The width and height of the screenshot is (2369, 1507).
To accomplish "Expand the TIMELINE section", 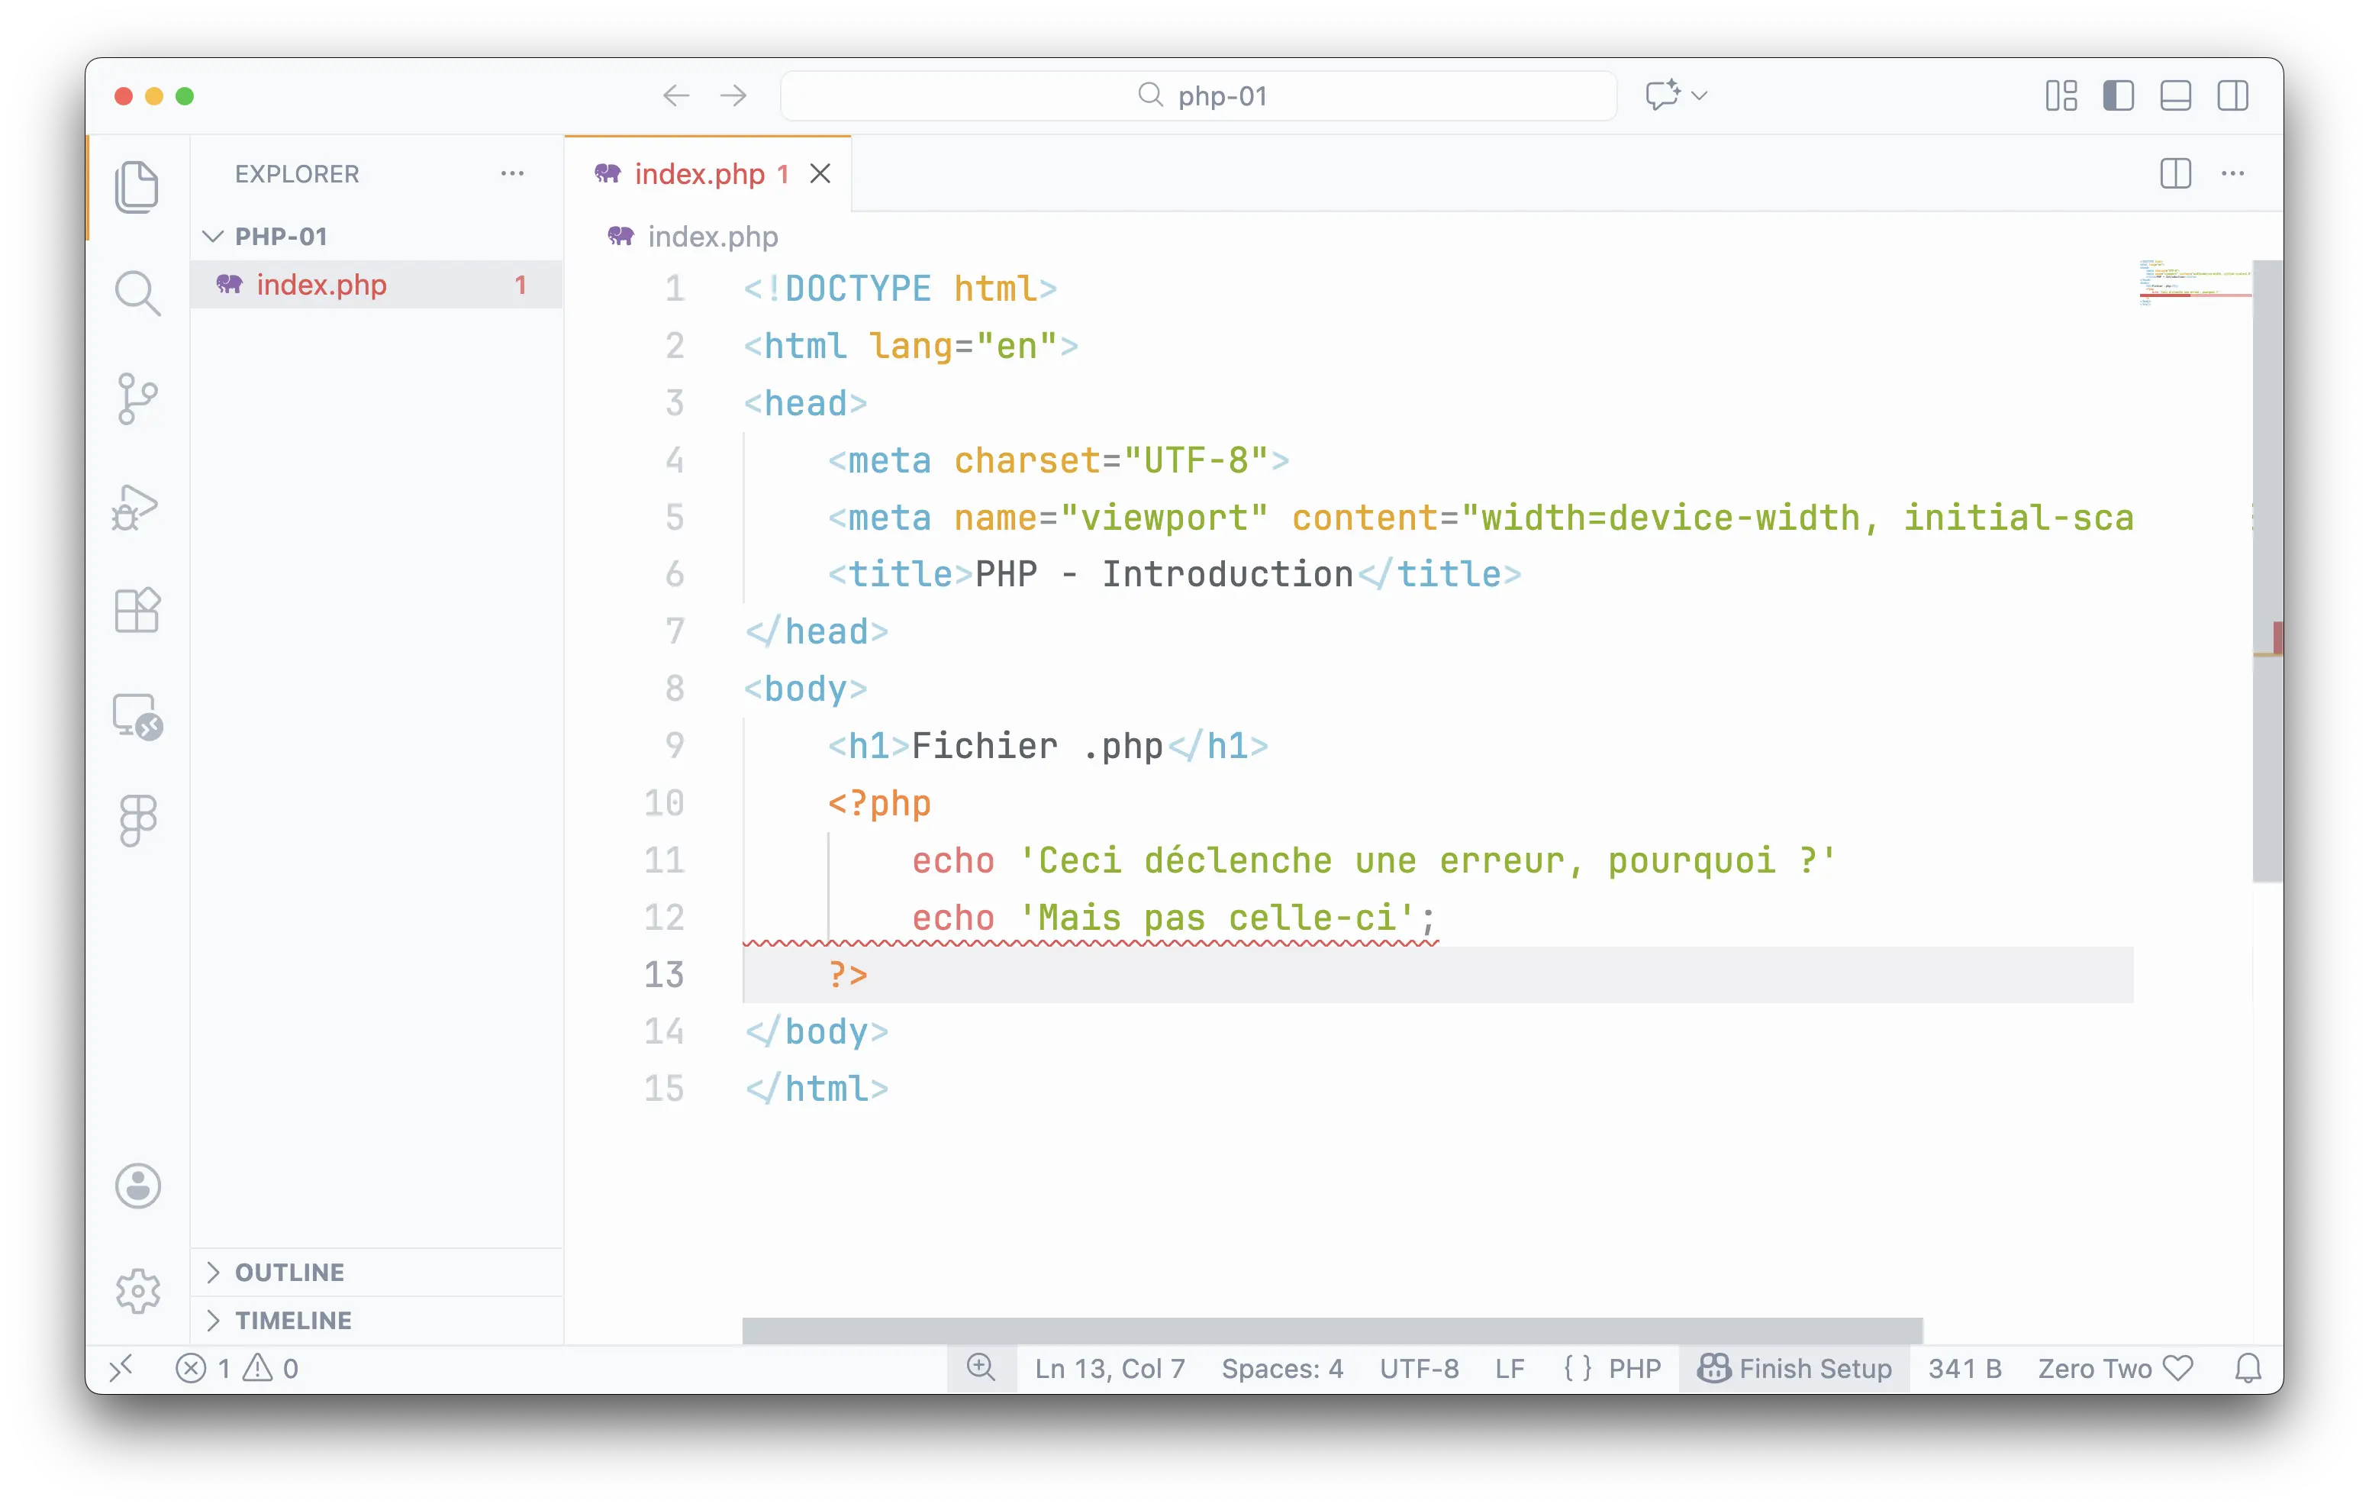I will tap(292, 1320).
